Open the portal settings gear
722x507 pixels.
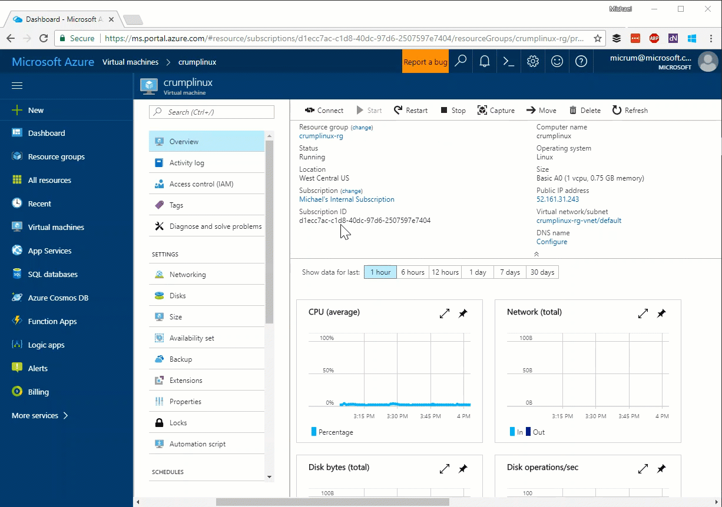tap(533, 62)
